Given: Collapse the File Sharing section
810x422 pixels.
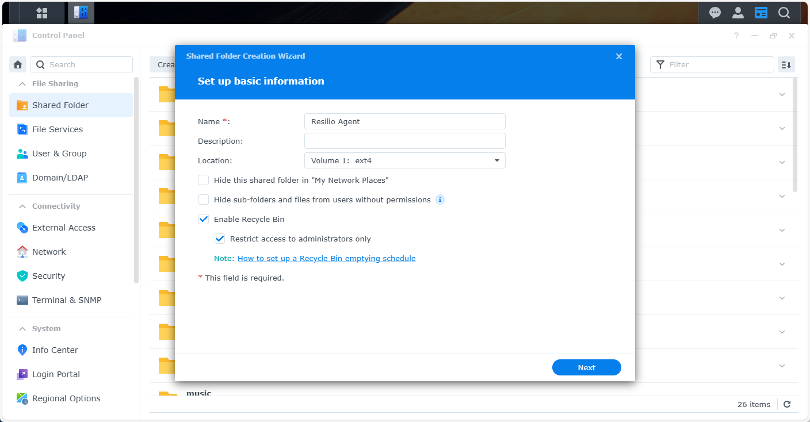Looking at the screenshot, I should click(x=22, y=83).
